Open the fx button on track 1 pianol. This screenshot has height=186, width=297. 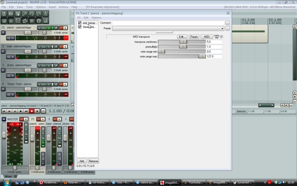click(49, 28)
